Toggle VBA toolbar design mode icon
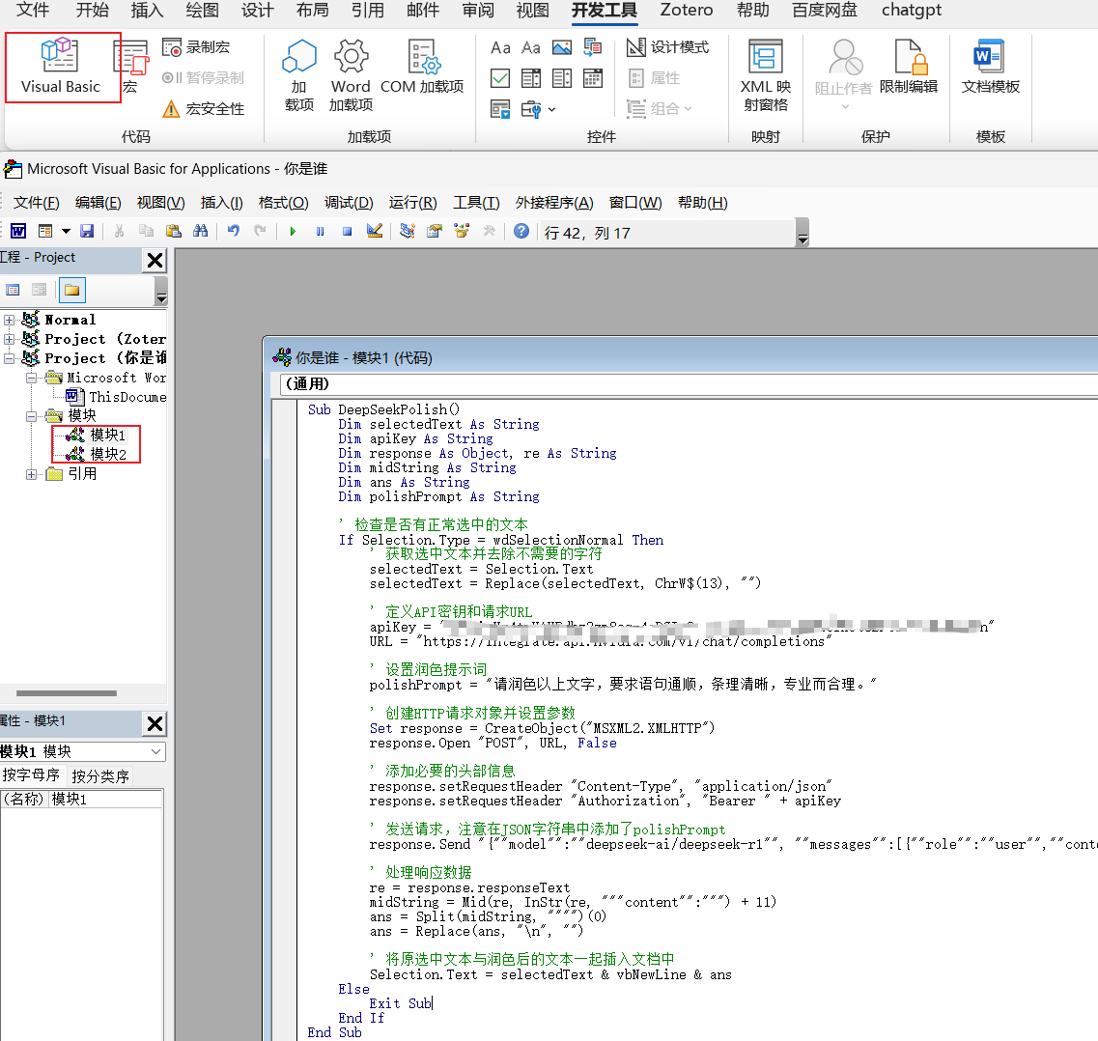The width and height of the screenshot is (1098, 1041). [x=375, y=231]
